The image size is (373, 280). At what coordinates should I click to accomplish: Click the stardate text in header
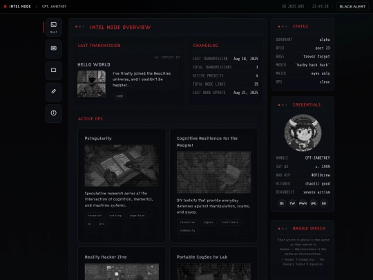293,6
